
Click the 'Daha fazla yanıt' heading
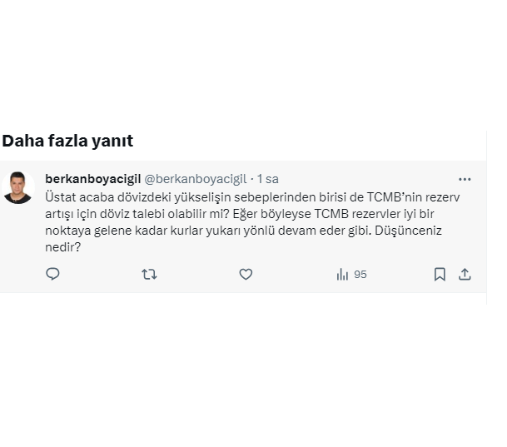[67, 141]
